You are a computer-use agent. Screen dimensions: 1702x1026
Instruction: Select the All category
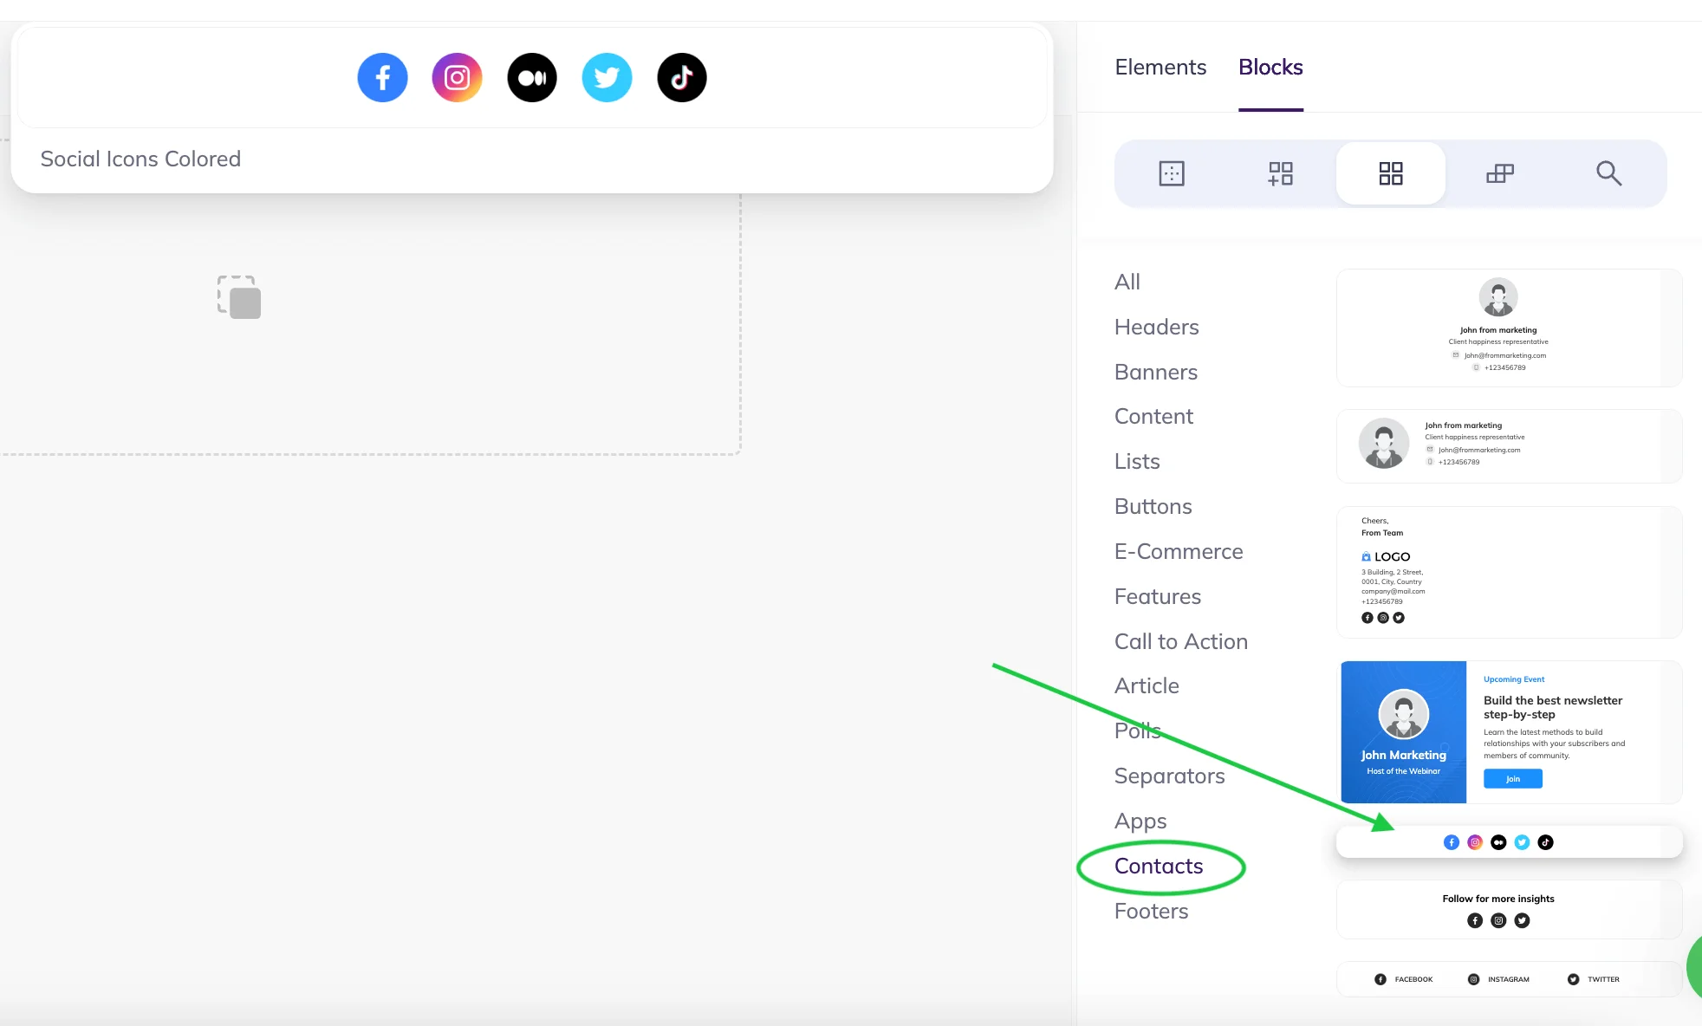coord(1127,282)
